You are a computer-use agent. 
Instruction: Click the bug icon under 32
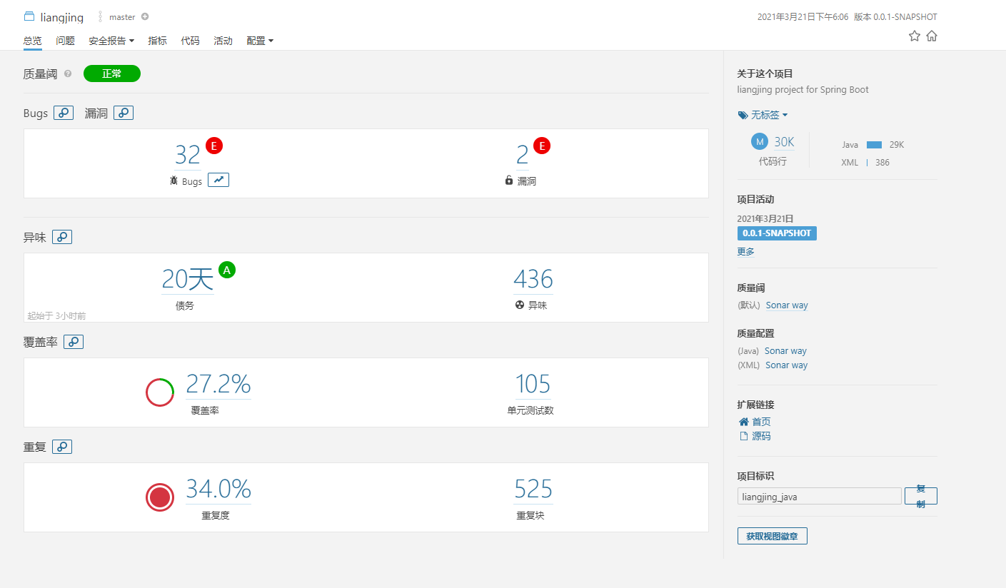point(173,181)
